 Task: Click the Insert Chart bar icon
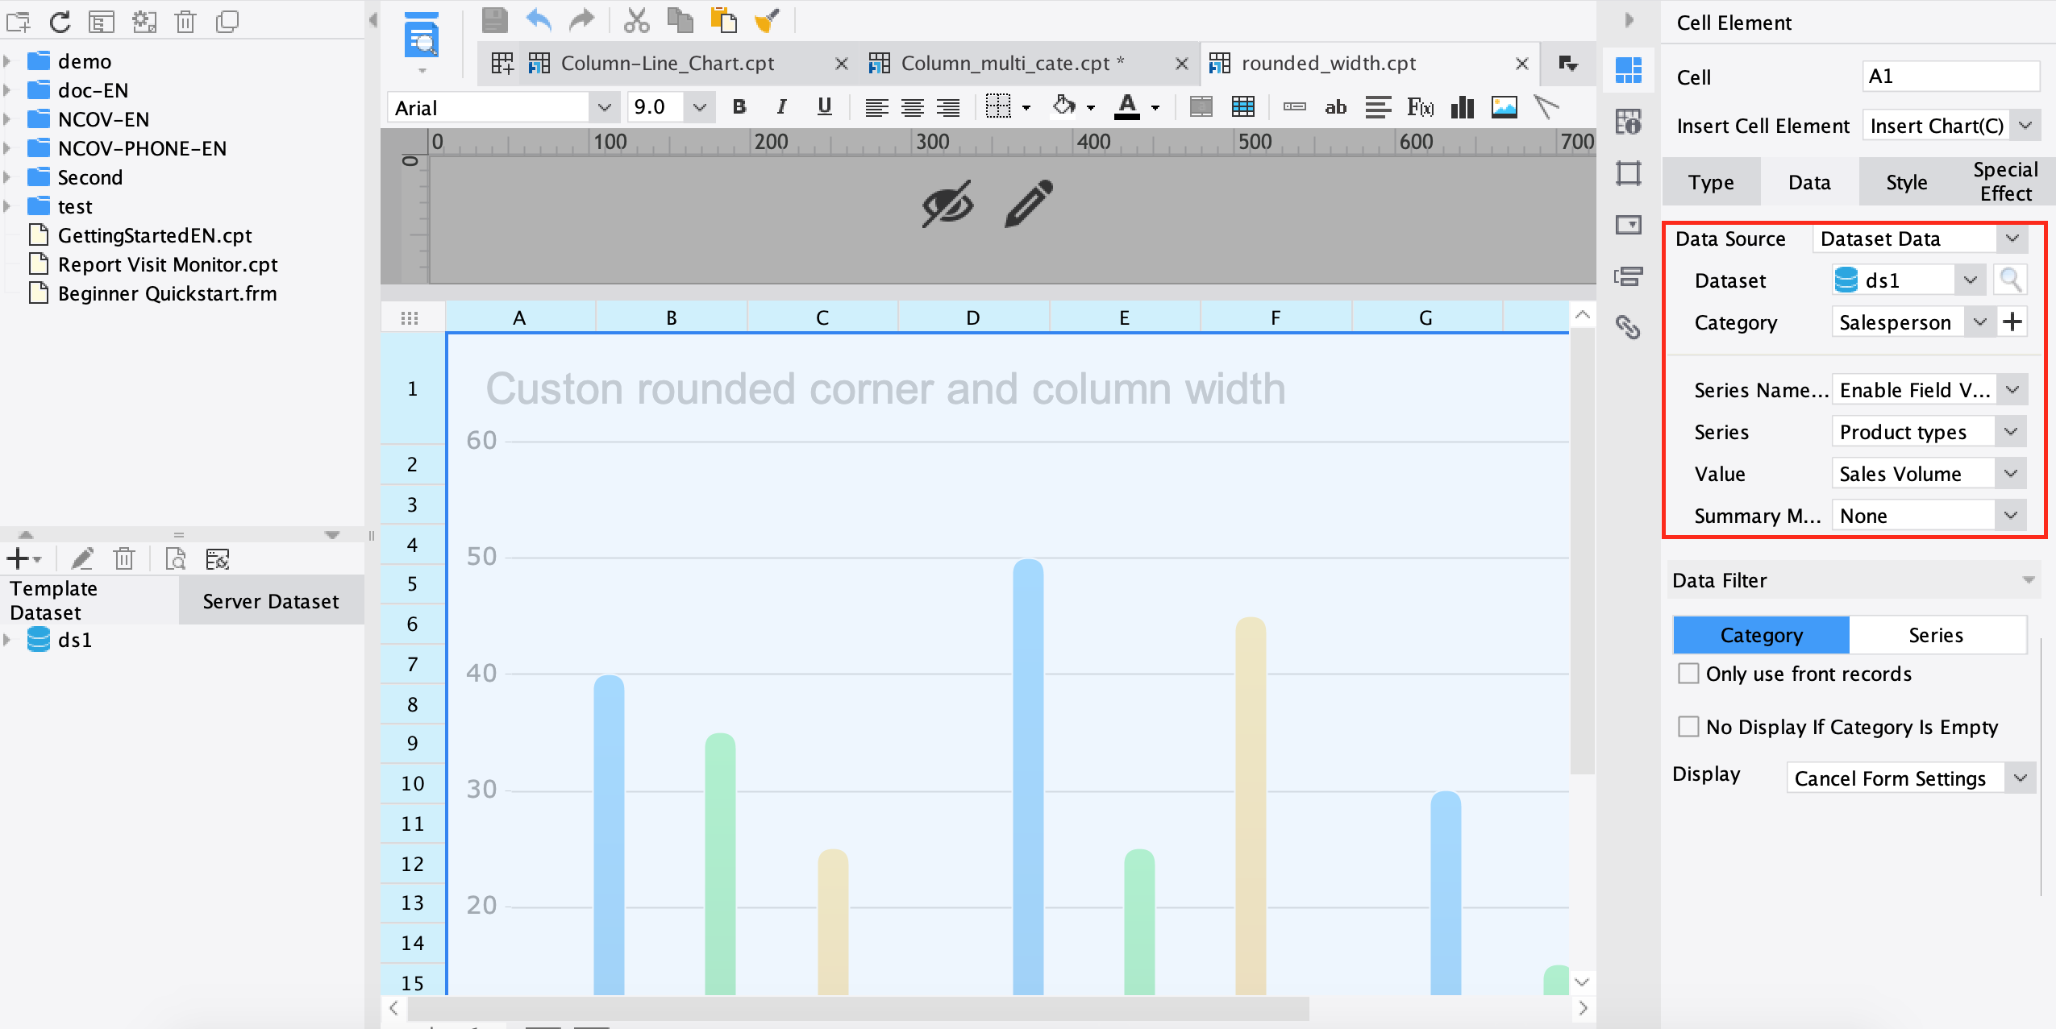(x=1462, y=107)
